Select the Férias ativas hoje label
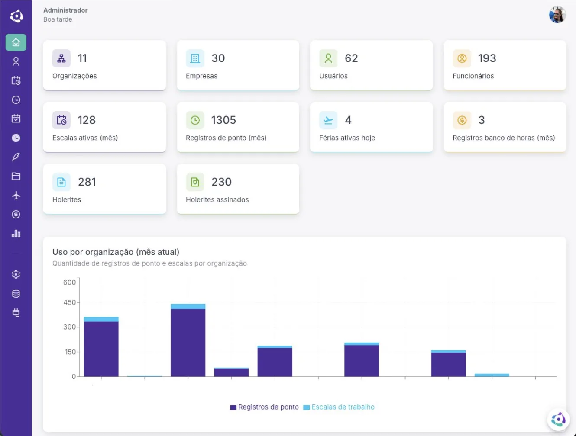Image resolution: width=576 pixels, height=436 pixels. 347,138
